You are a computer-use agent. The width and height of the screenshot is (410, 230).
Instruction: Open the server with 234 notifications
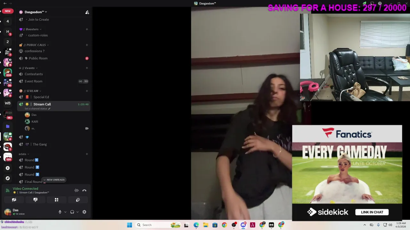click(8, 73)
